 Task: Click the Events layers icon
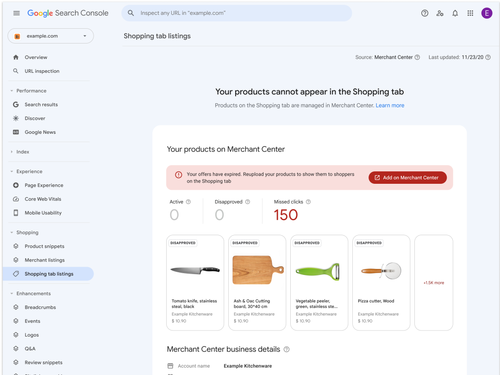pyautogui.click(x=16, y=321)
